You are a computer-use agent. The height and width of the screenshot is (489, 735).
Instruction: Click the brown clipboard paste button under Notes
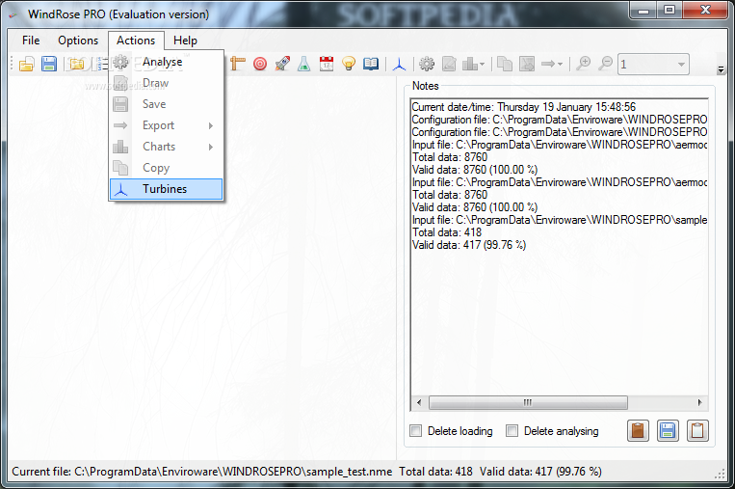tap(638, 431)
